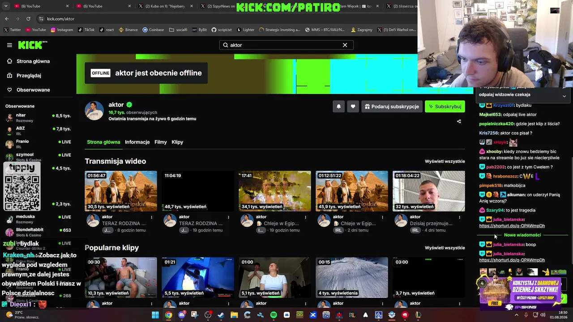This screenshot has height=322, width=573.
Task: Switch to the Informacje tab
Action: pyautogui.click(x=137, y=142)
